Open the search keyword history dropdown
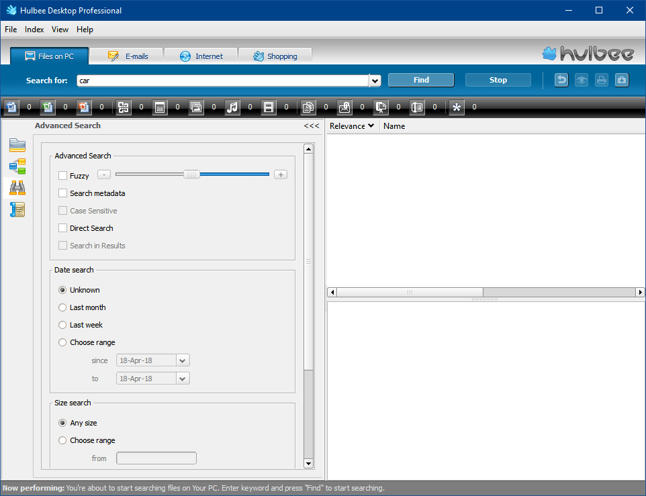 click(x=375, y=79)
